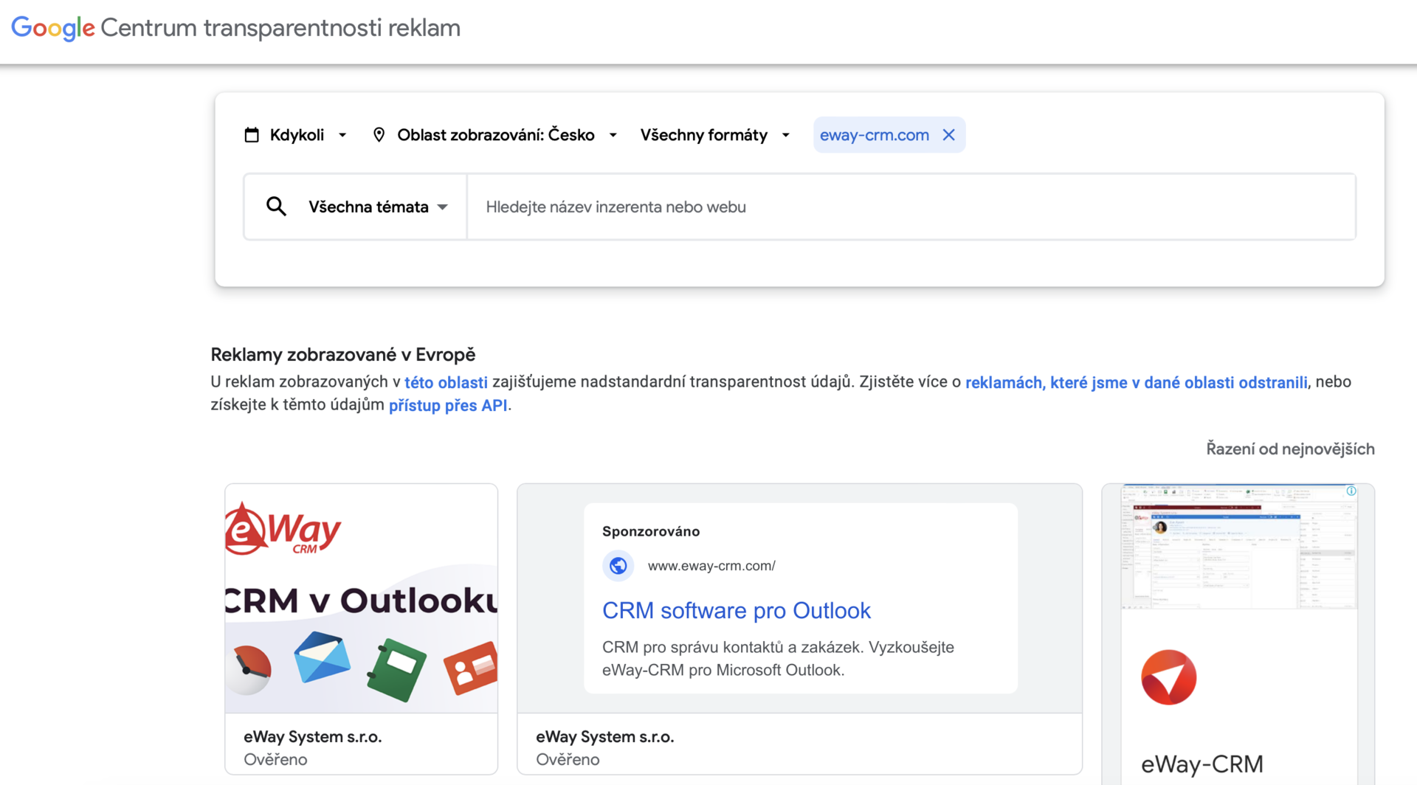1417x785 pixels.
Task: Click the CRM software pro Outlook headline
Action: point(736,610)
